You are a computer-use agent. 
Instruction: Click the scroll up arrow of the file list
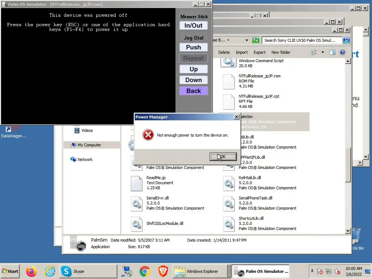[x=348, y=61]
